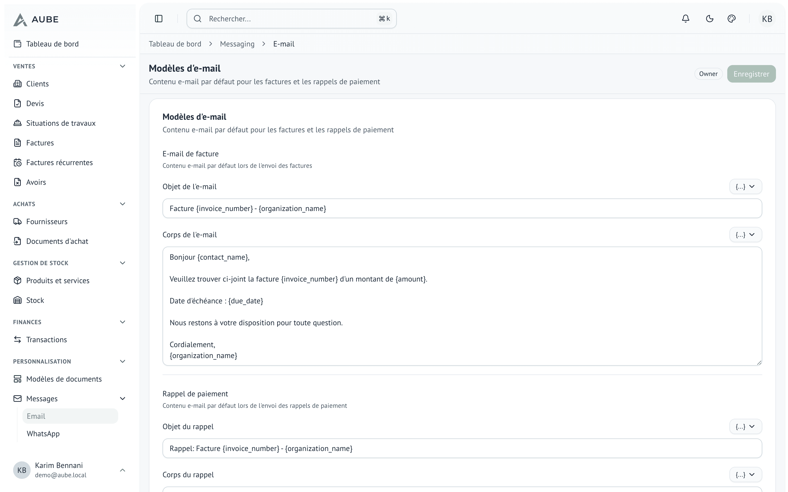Open variables dropdown for Objet de l'e-mail
This screenshot has width=788, height=492.
745,186
